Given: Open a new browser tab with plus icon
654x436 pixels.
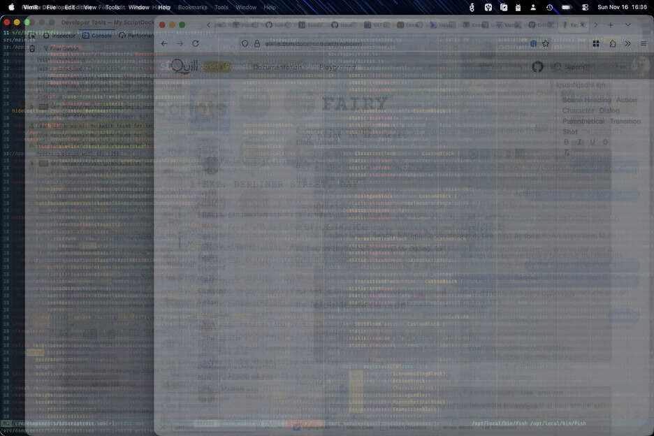Looking at the screenshot, I should [610, 24].
